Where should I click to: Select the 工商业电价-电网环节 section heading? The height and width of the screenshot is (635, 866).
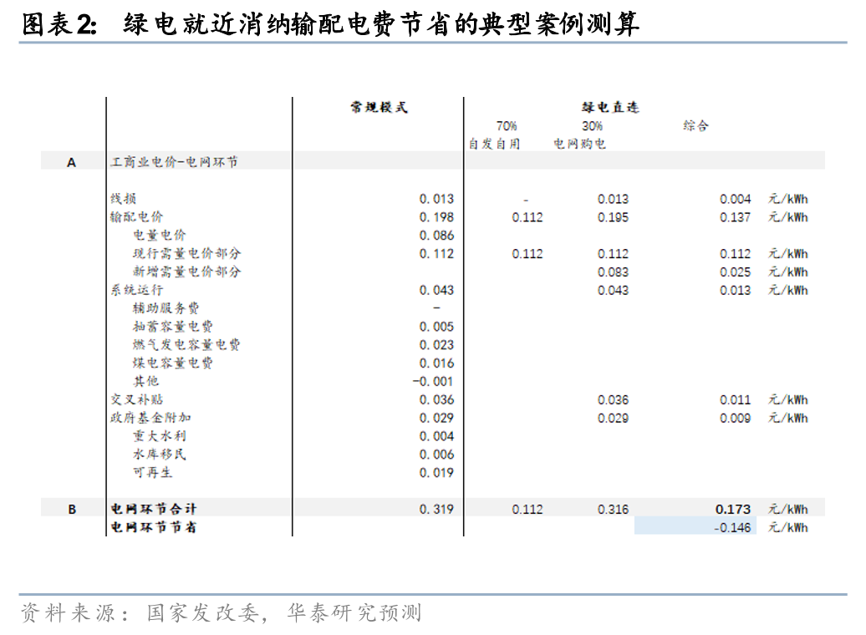pyautogui.click(x=174, y=162)
